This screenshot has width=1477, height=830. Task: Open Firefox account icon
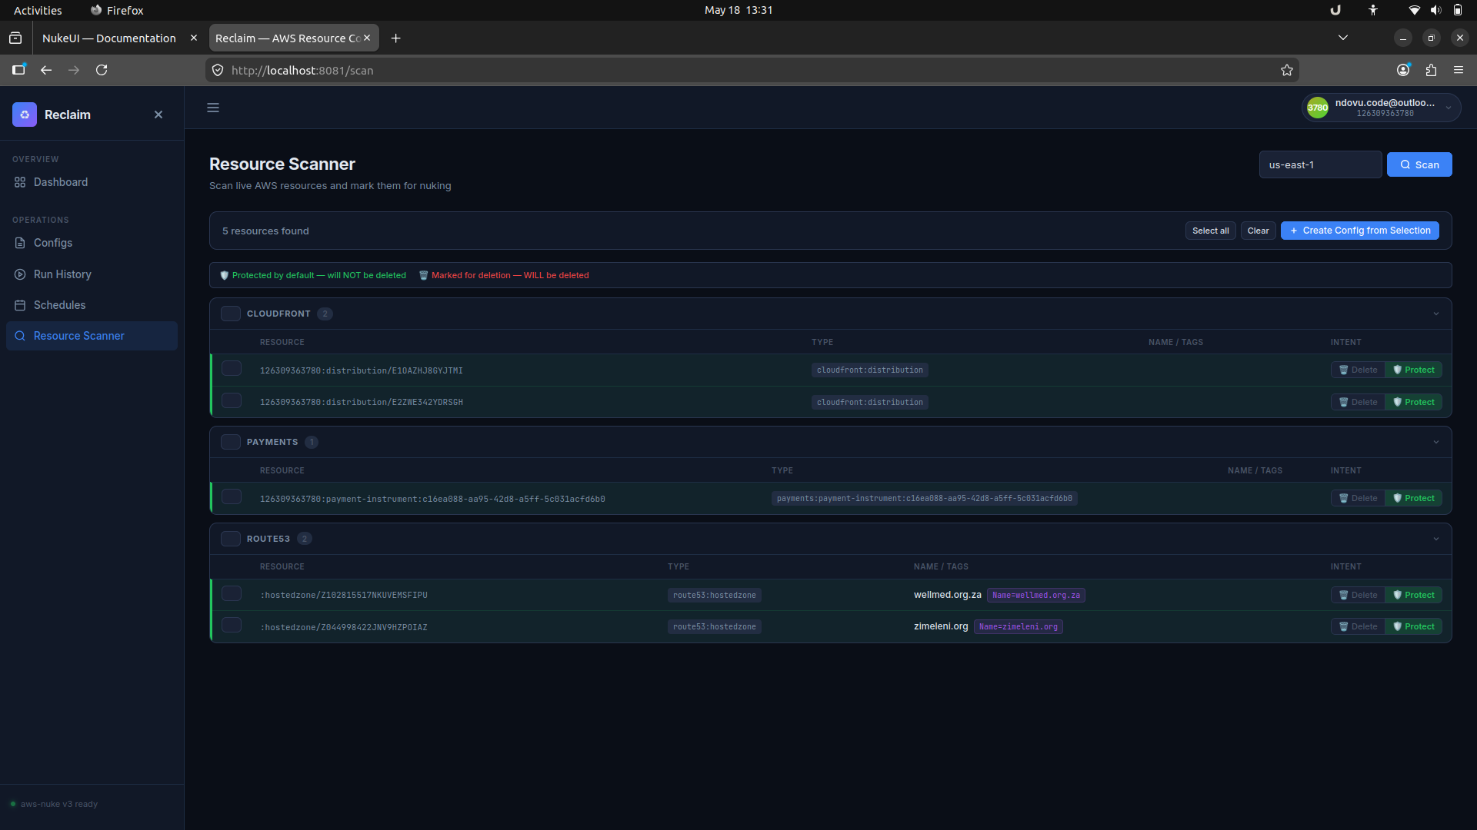(1403, 70)
